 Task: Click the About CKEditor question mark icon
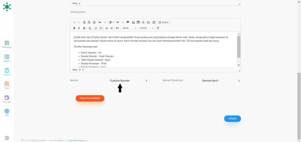158,28
